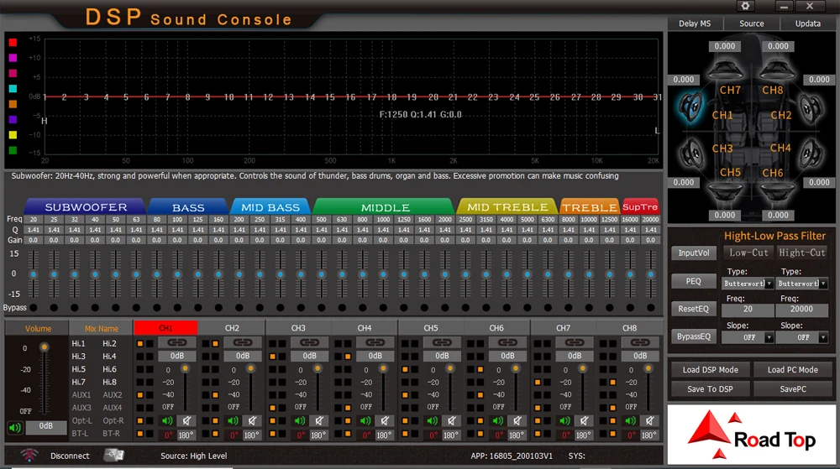
Task: Select the highlighted CH1 speaker in car diagram
Action: pos(692,107)
